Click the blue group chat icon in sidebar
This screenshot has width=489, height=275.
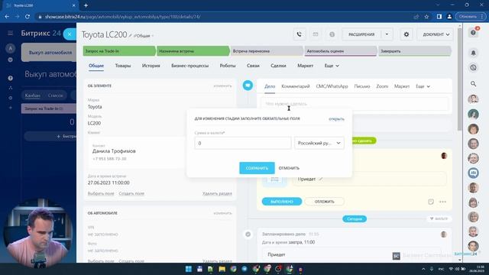(x=473, y=173)
